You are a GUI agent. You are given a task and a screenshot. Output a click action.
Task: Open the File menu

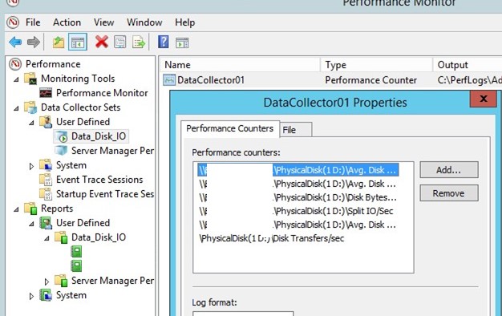click(x=33, y=22)
